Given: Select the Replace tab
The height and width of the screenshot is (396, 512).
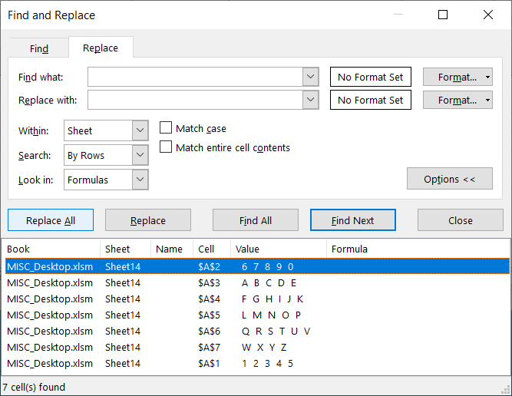Looking at the screenshot, I should tap(101, 48).
